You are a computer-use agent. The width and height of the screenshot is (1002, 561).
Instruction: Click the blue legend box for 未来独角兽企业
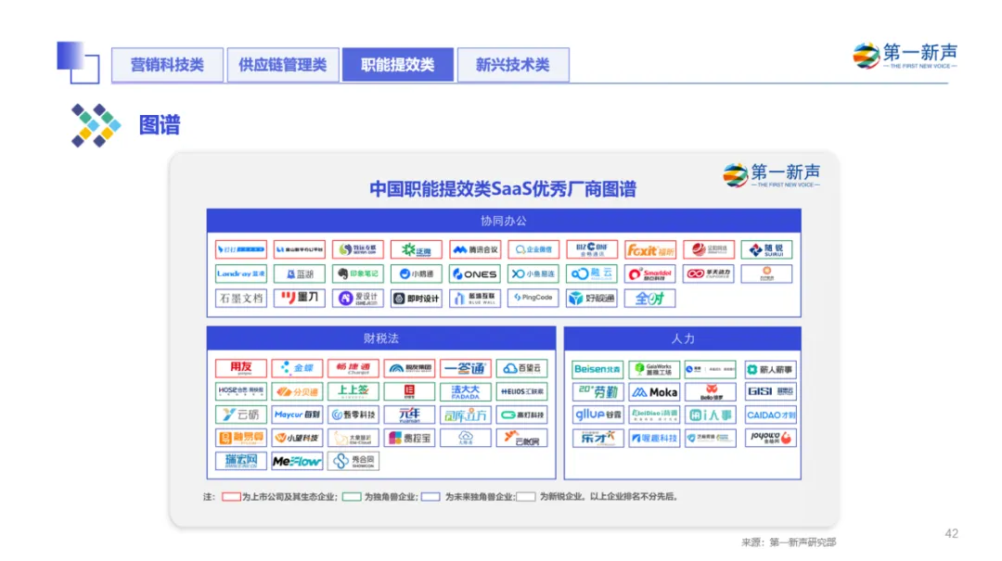pos(430,496)
